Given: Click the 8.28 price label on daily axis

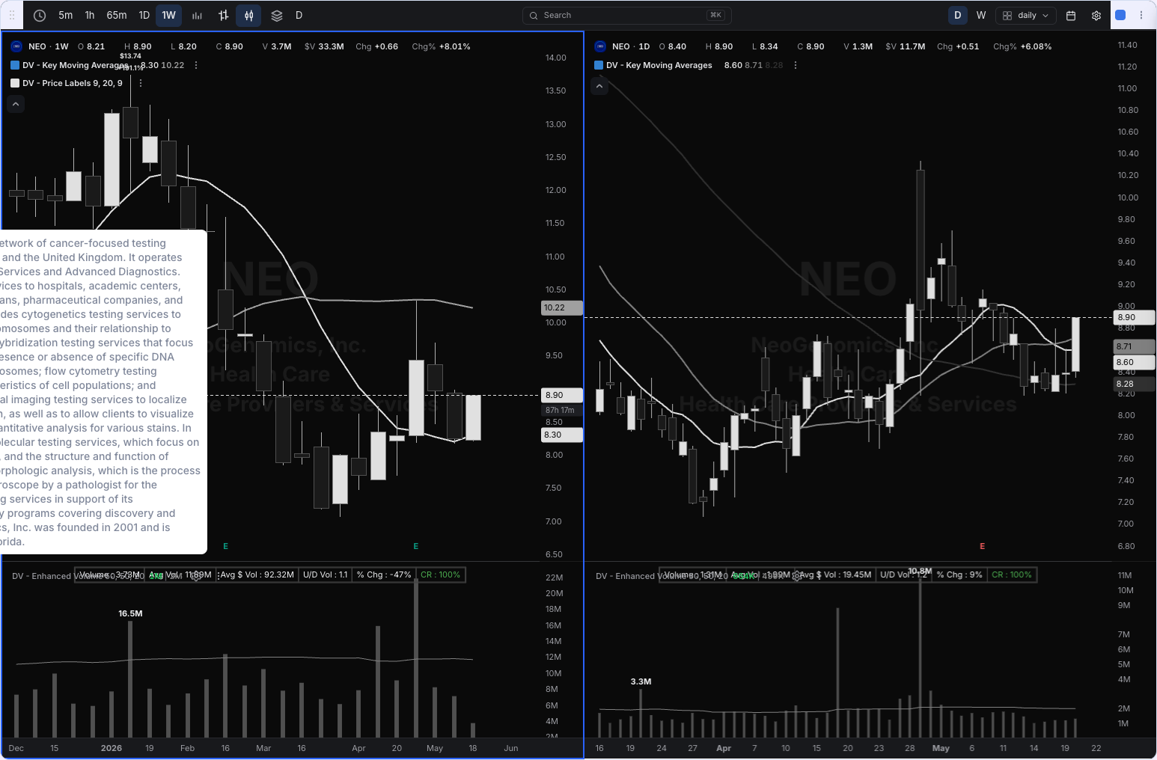Looking at the screenshot, I should coord(1134,384).
